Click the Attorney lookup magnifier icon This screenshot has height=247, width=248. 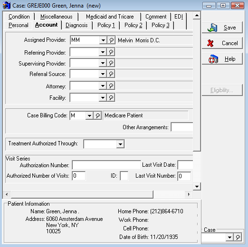111,86
